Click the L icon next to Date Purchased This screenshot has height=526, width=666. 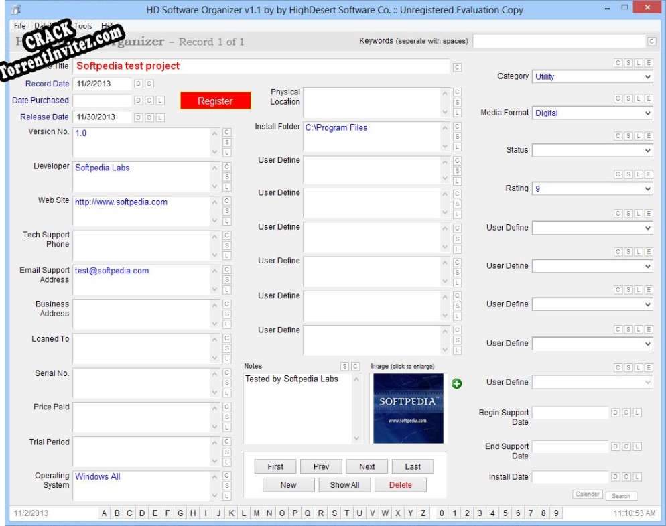point(160,99)
